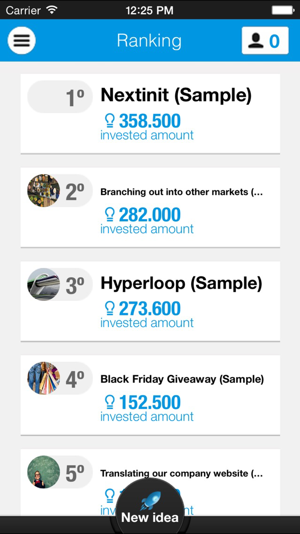This screenshot has height=534, width=300.
Task: Open Translating our company website idea
Action: click(x=182, y=473)
